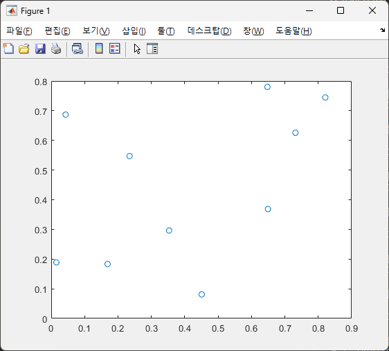
Task: Open the 편집(E) menu
Action: pyautogui.click(x=57, y=31)
